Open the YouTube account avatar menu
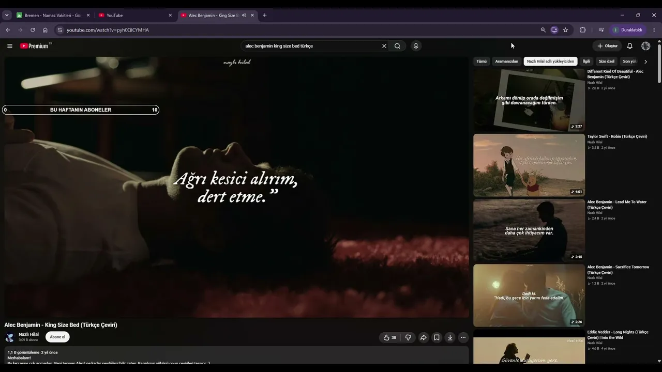This screenshot has width=662, height=372. pos(646,46)
